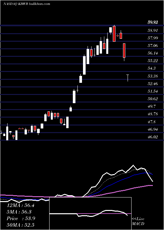This screenshot has width=164, height=230.
Task: Select the 58.91 price axis label
Action: coord(153,31)
